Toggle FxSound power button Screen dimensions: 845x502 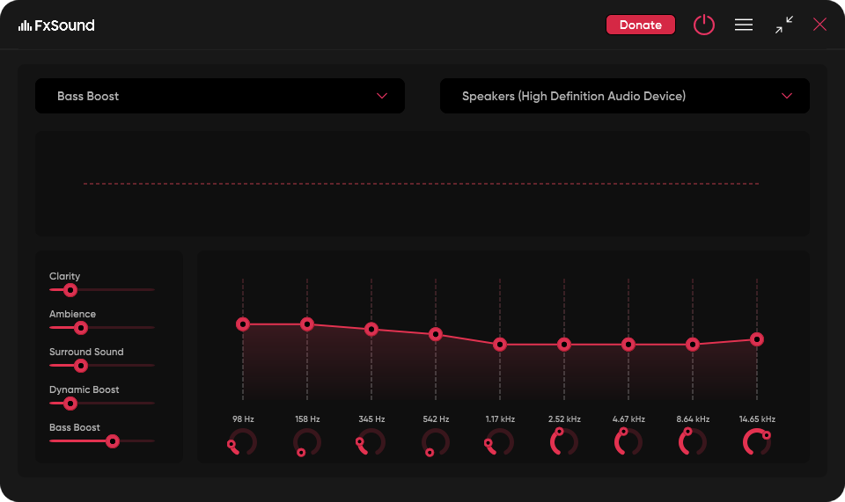pos(704,25)
